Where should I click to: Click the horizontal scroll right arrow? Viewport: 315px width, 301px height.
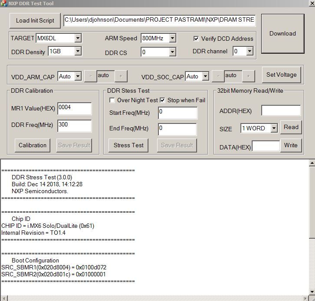click(305, 298)
